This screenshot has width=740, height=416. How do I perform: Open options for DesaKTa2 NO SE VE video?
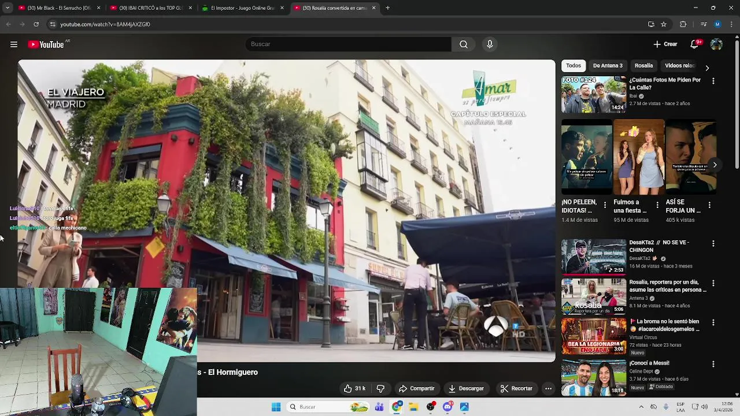pos(713,244)
